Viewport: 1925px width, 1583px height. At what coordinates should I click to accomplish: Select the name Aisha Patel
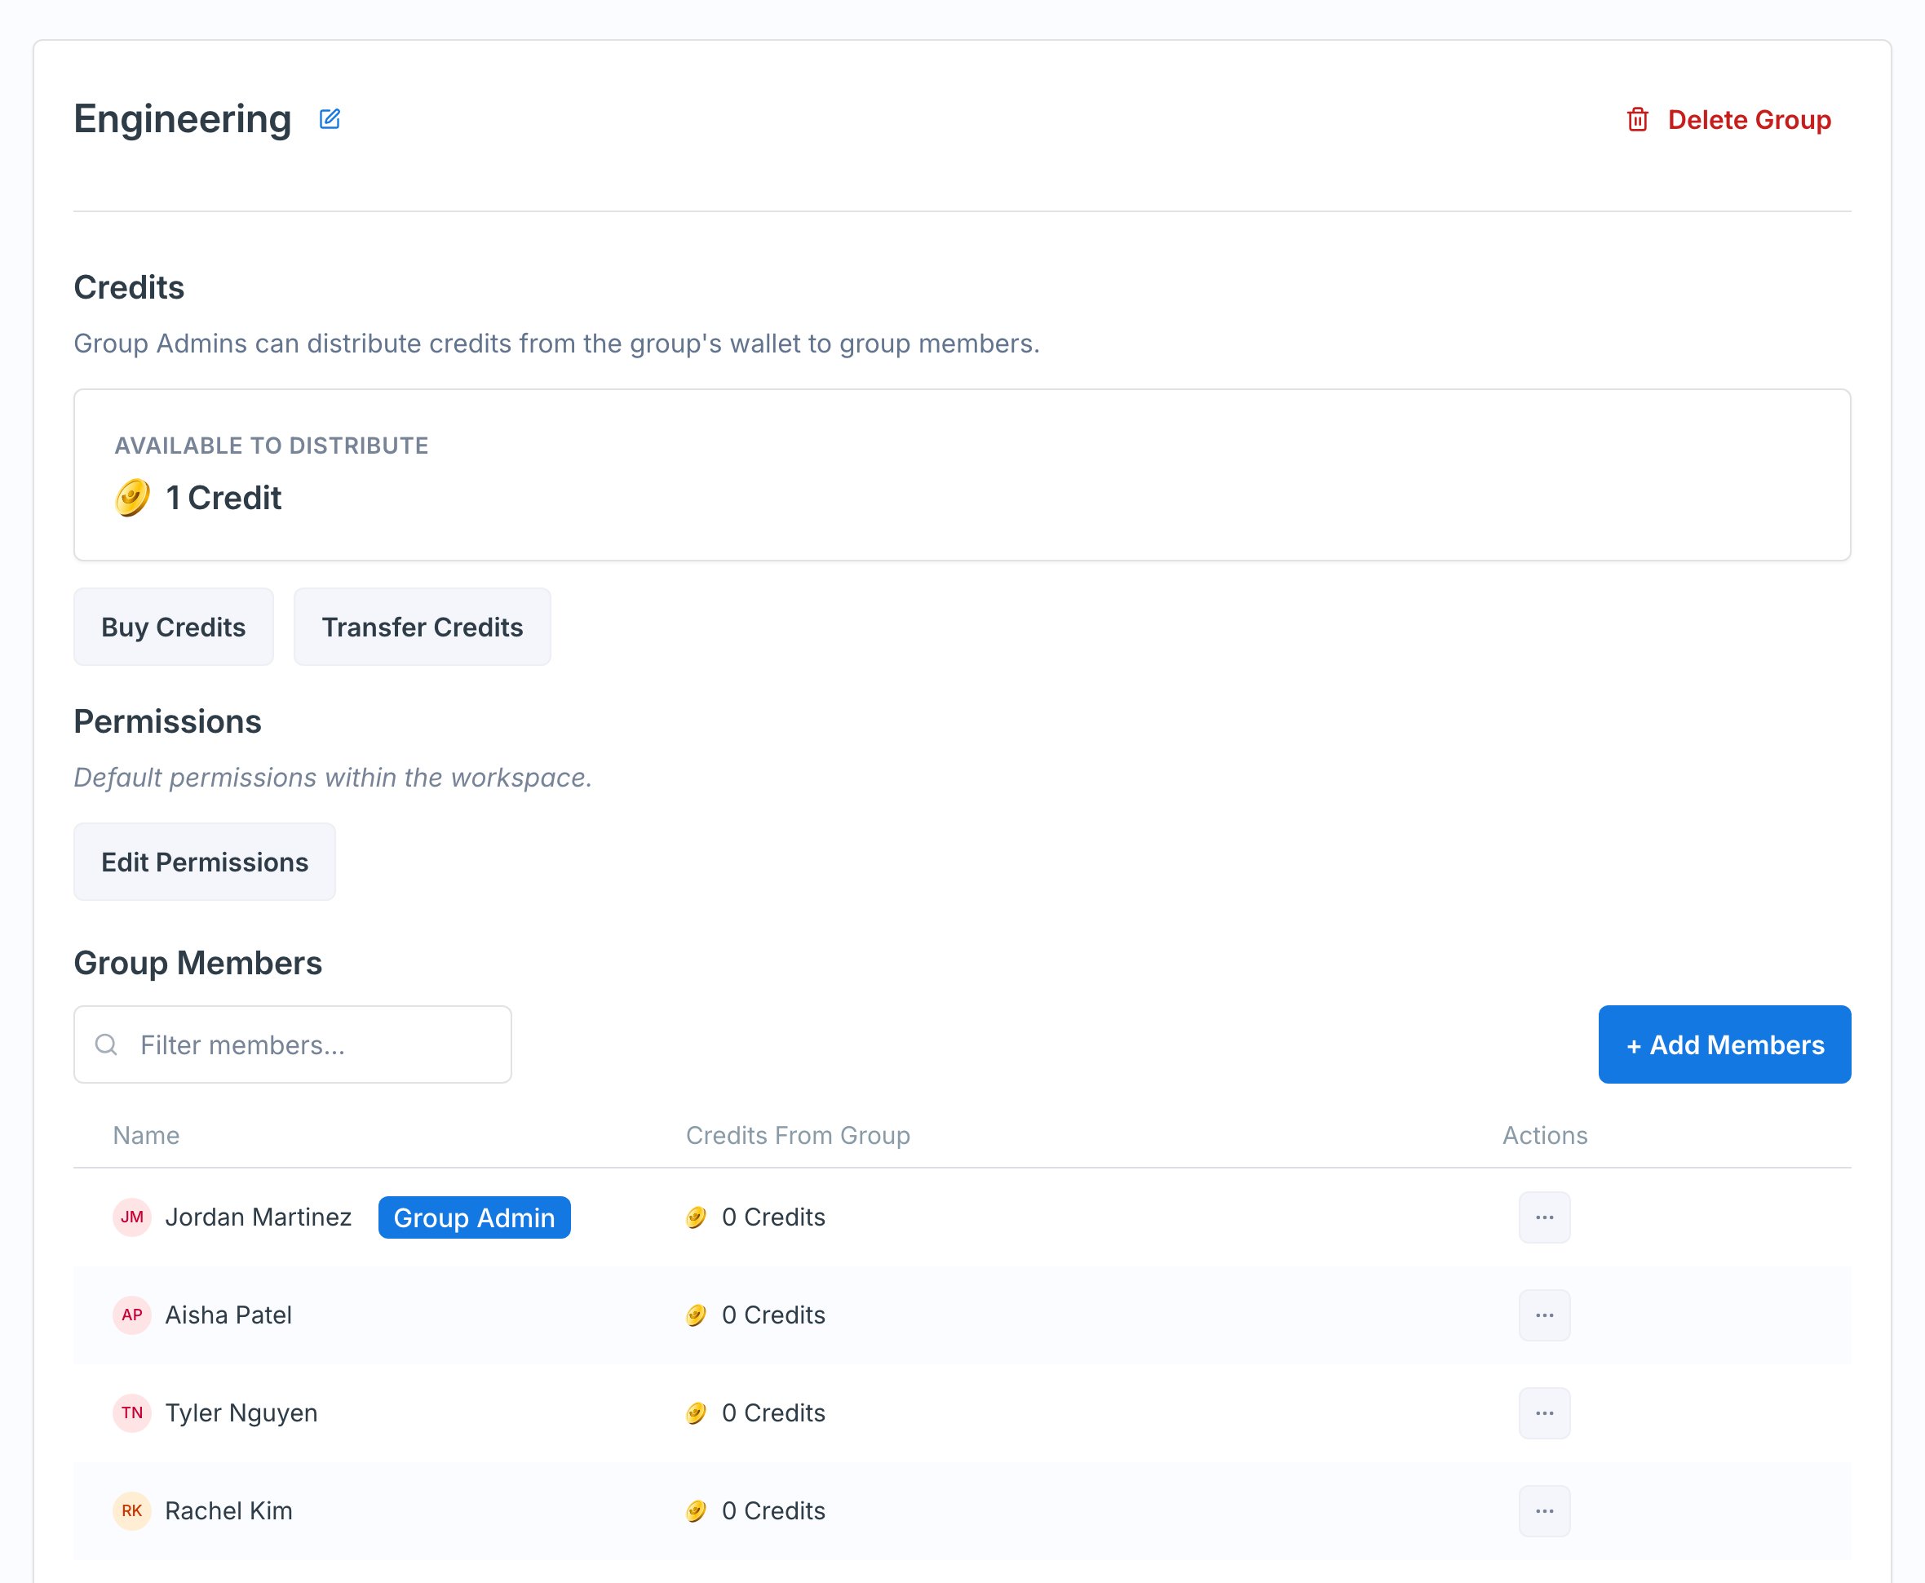coord(228,1315)
